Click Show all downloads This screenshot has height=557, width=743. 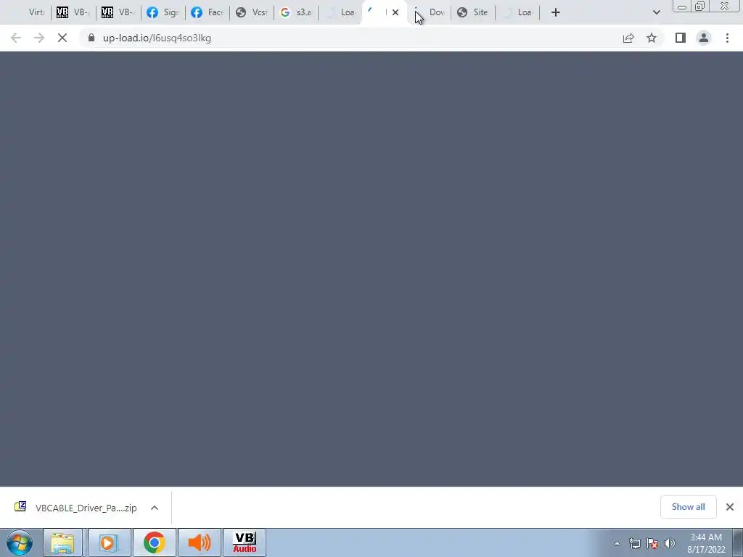(688, 507)
